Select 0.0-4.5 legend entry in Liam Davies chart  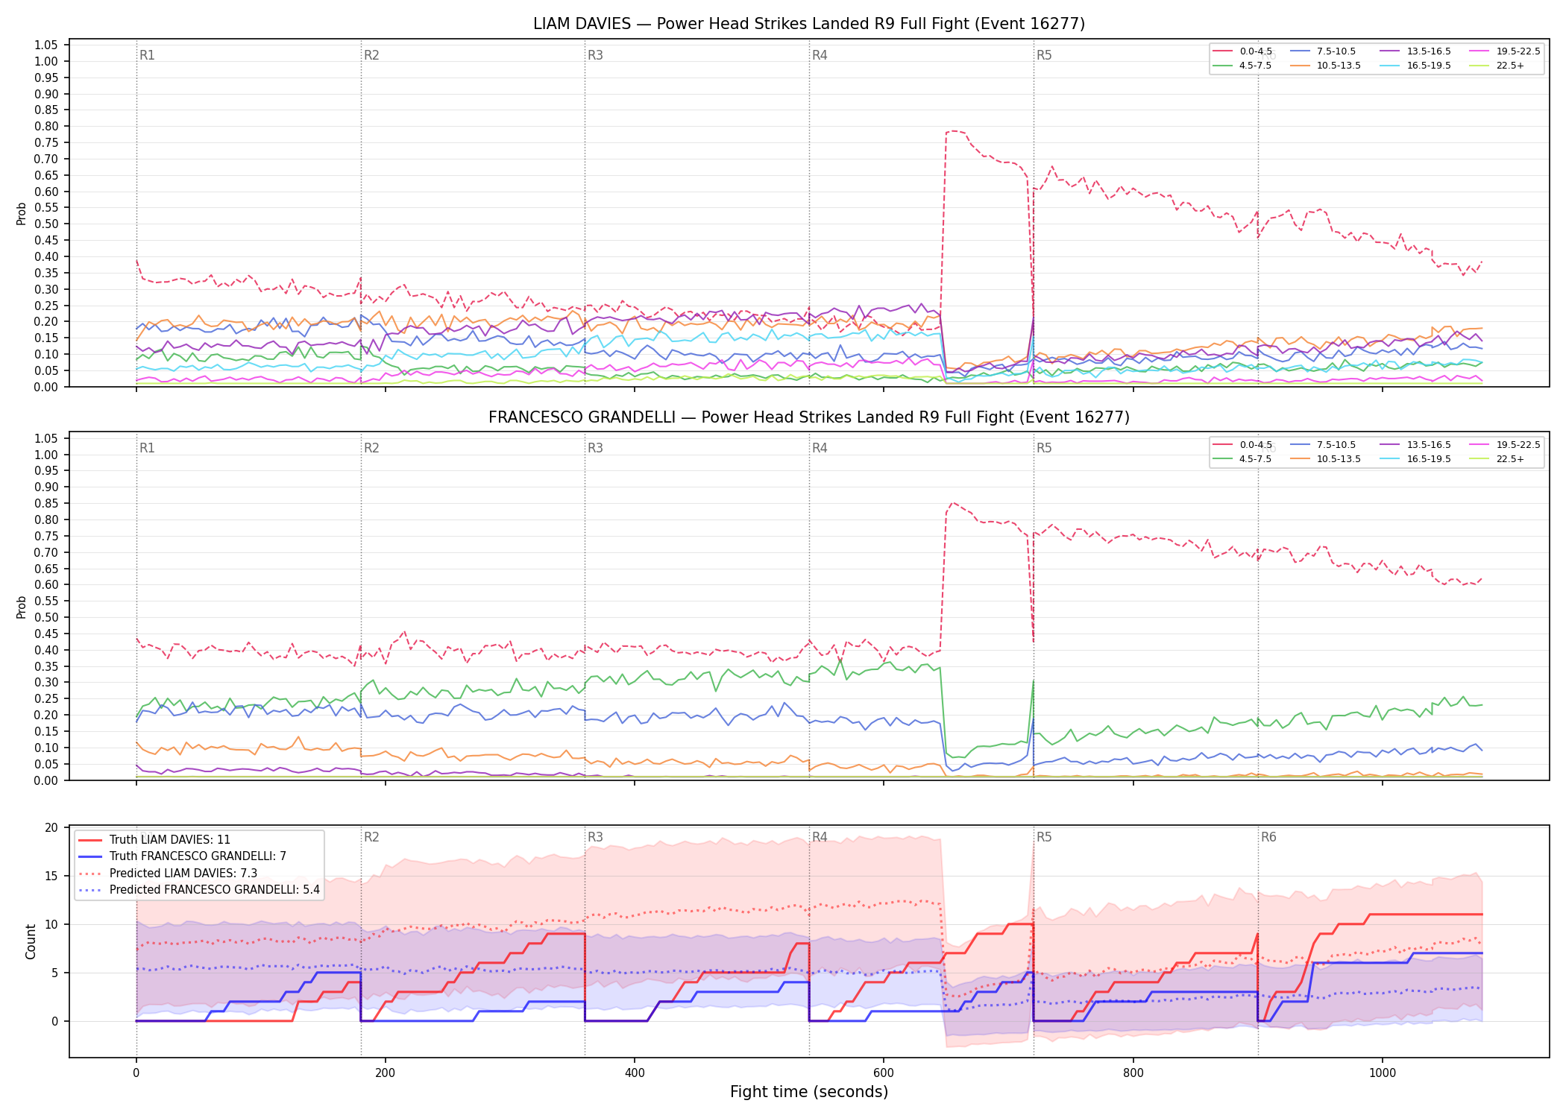1242,51
